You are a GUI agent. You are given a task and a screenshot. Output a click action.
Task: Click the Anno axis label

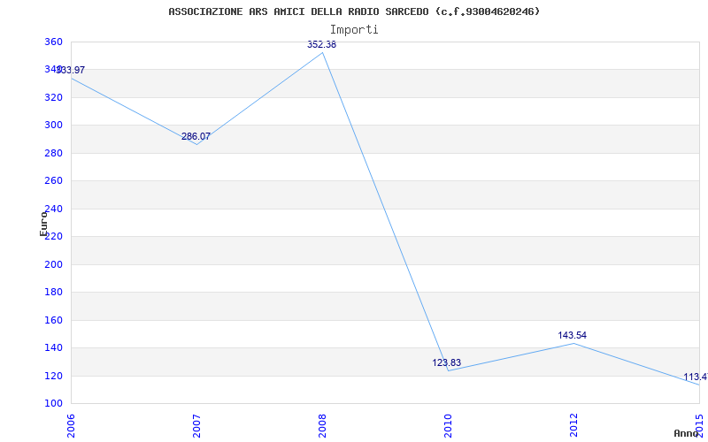(x=686, y=433)
